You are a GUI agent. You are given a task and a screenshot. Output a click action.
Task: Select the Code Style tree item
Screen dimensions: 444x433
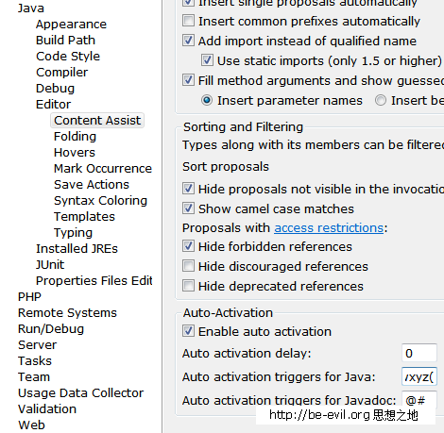(68, 57)
